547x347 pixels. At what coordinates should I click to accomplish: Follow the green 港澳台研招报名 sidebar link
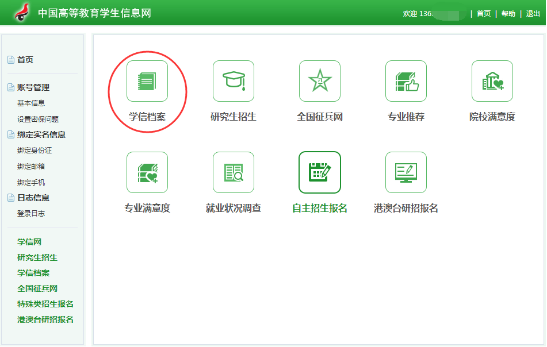pyautogui.click(x=45, y=319)
